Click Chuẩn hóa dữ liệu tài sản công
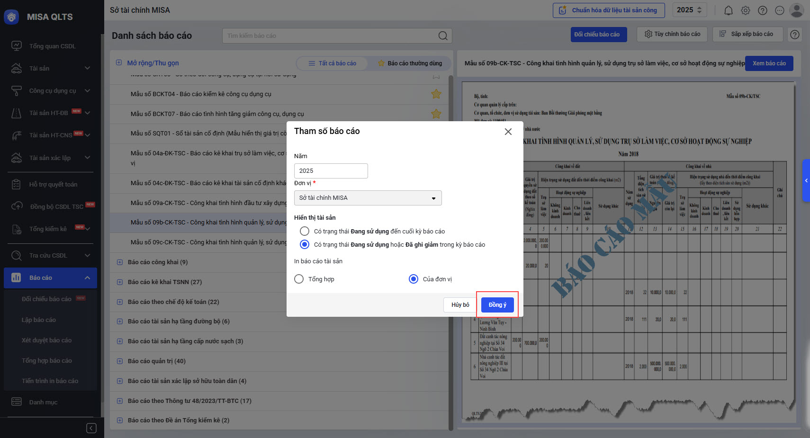Image resolution: width=810 pixels, height=438 pixels. [x=609, y=10]
